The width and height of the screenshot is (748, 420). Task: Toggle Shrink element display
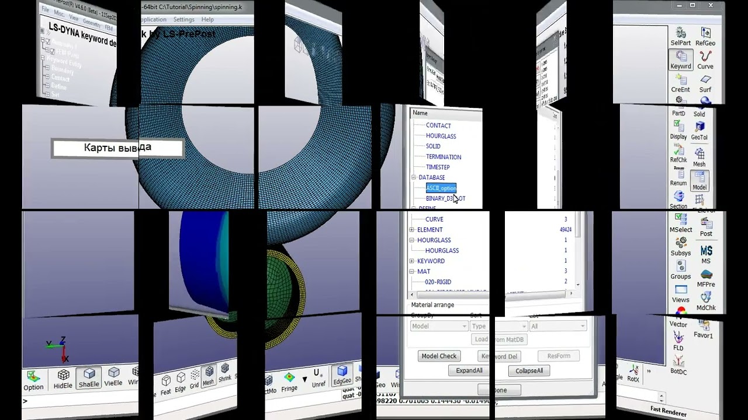pyautogui.click(x=225, y=373)
